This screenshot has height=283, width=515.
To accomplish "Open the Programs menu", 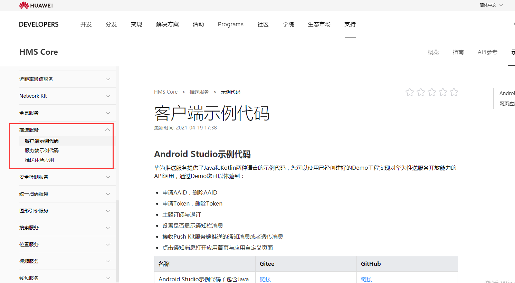I will click(x=230, y=24).
